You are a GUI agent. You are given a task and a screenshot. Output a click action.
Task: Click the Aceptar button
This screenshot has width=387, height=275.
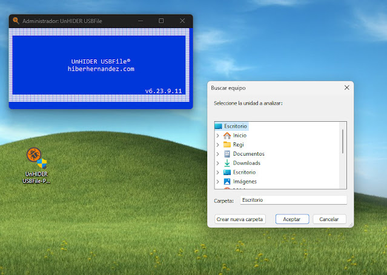(x=292, y=219)
